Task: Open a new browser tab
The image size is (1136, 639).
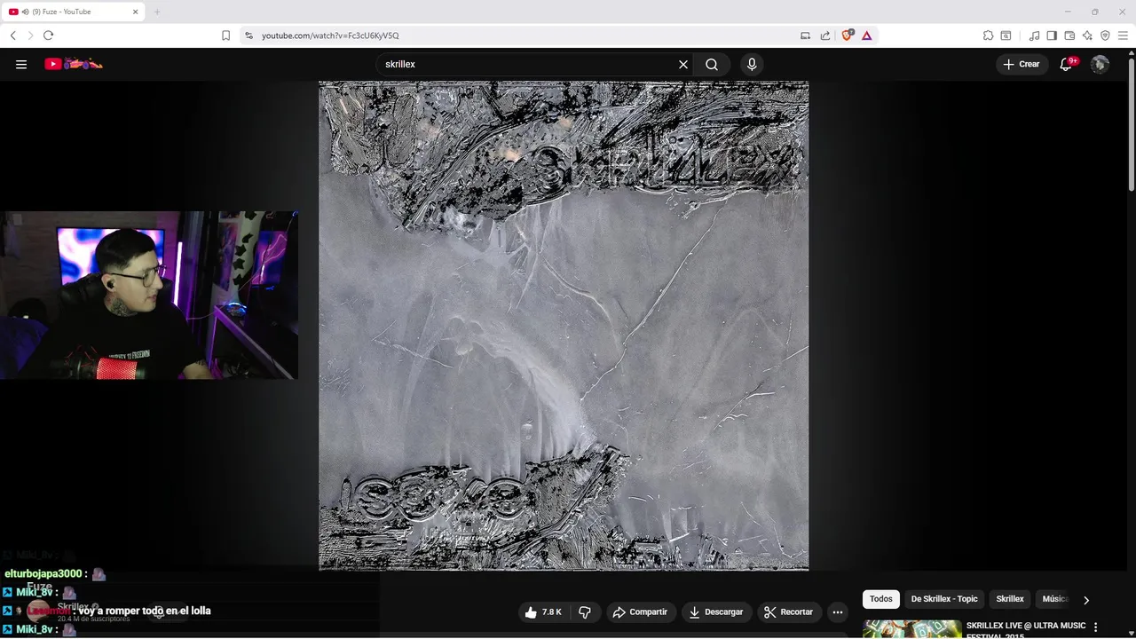Action: point(157,12)
